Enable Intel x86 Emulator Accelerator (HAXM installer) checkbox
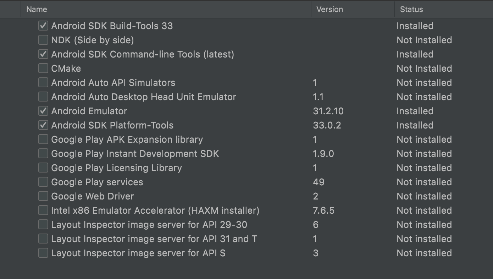 click(43, 210)
